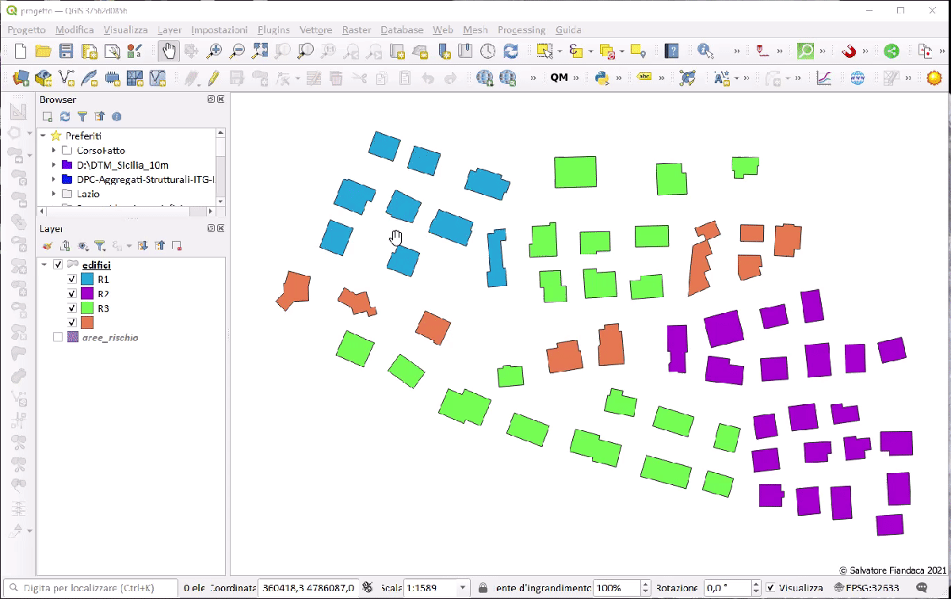This screenshot has height=599, width=951.
Task: Collapse the edifici layer tree
Action: 44,265
